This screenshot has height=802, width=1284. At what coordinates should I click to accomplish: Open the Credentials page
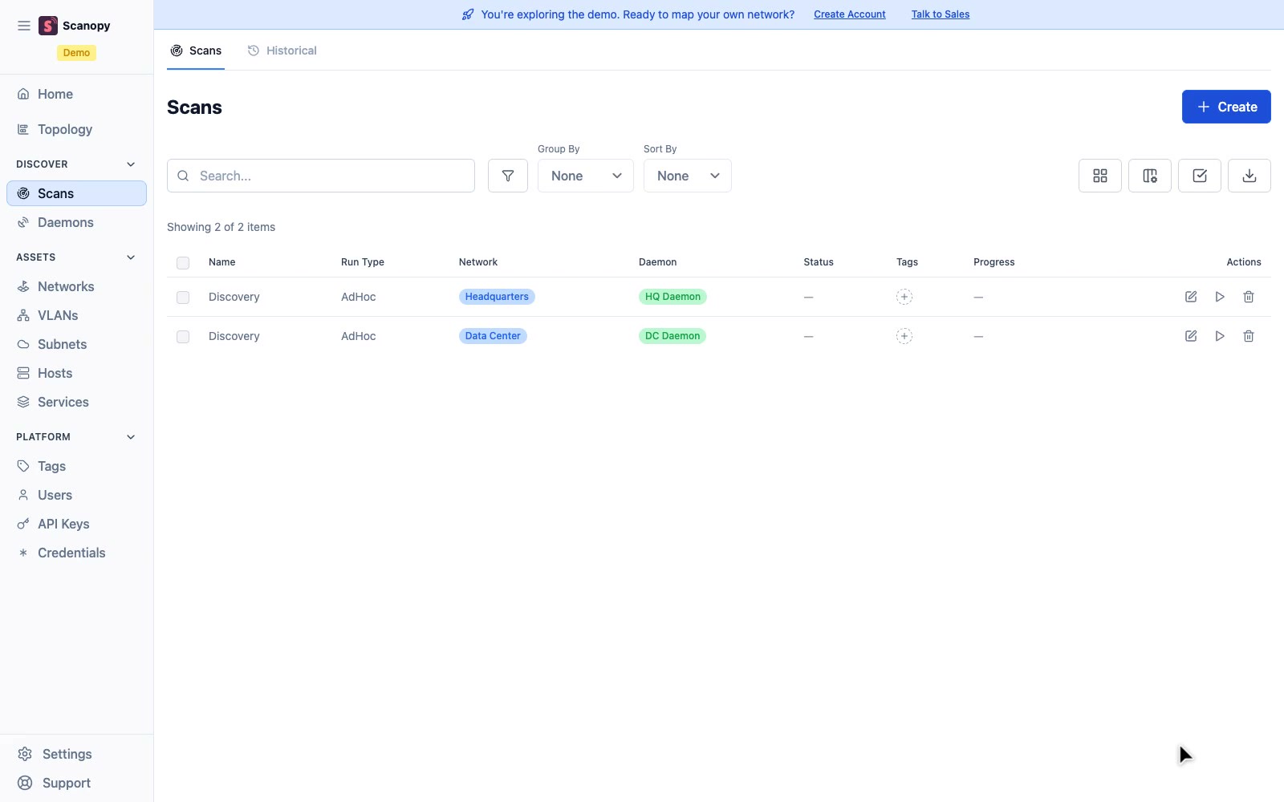76,553
